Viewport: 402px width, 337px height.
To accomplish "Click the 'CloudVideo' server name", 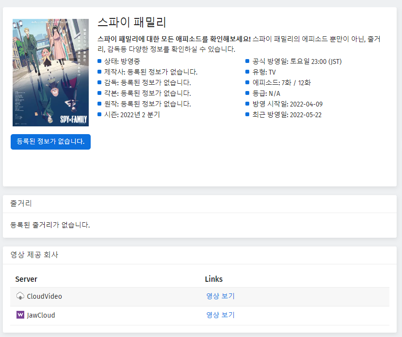I will [44, 296].
